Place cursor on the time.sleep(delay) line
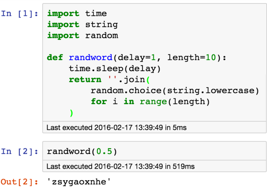Screen dimensions: 267x190 [x=115, y=69]
